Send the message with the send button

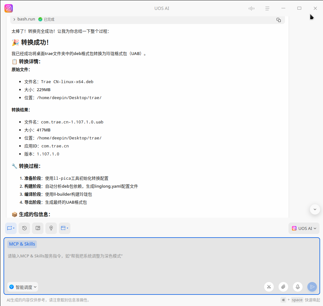312,287
